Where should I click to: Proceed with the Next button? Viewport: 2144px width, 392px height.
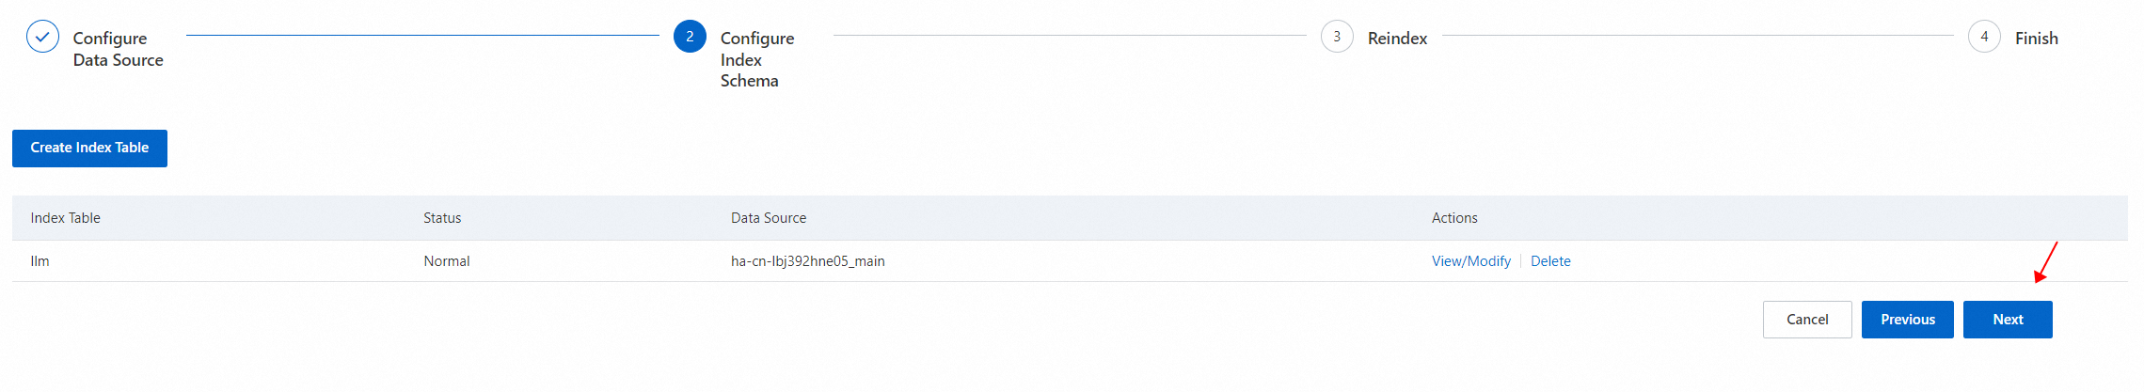pyautogui.click(x=2008, y=320)
